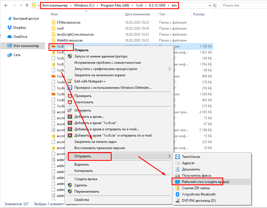
Task: Expand chevron after 'Windows (C:)' breadcrumb
Action: (98, 5)
